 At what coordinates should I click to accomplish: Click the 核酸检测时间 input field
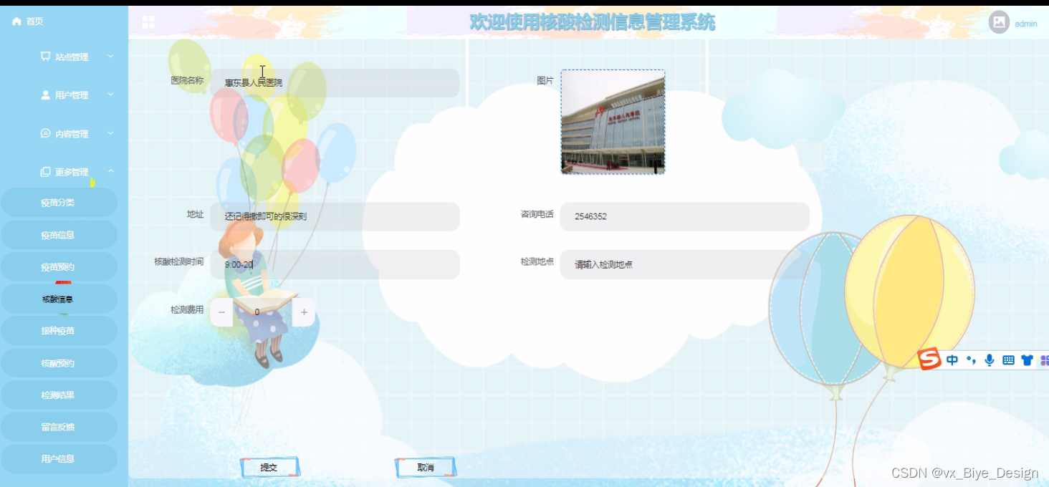(335, 264)
